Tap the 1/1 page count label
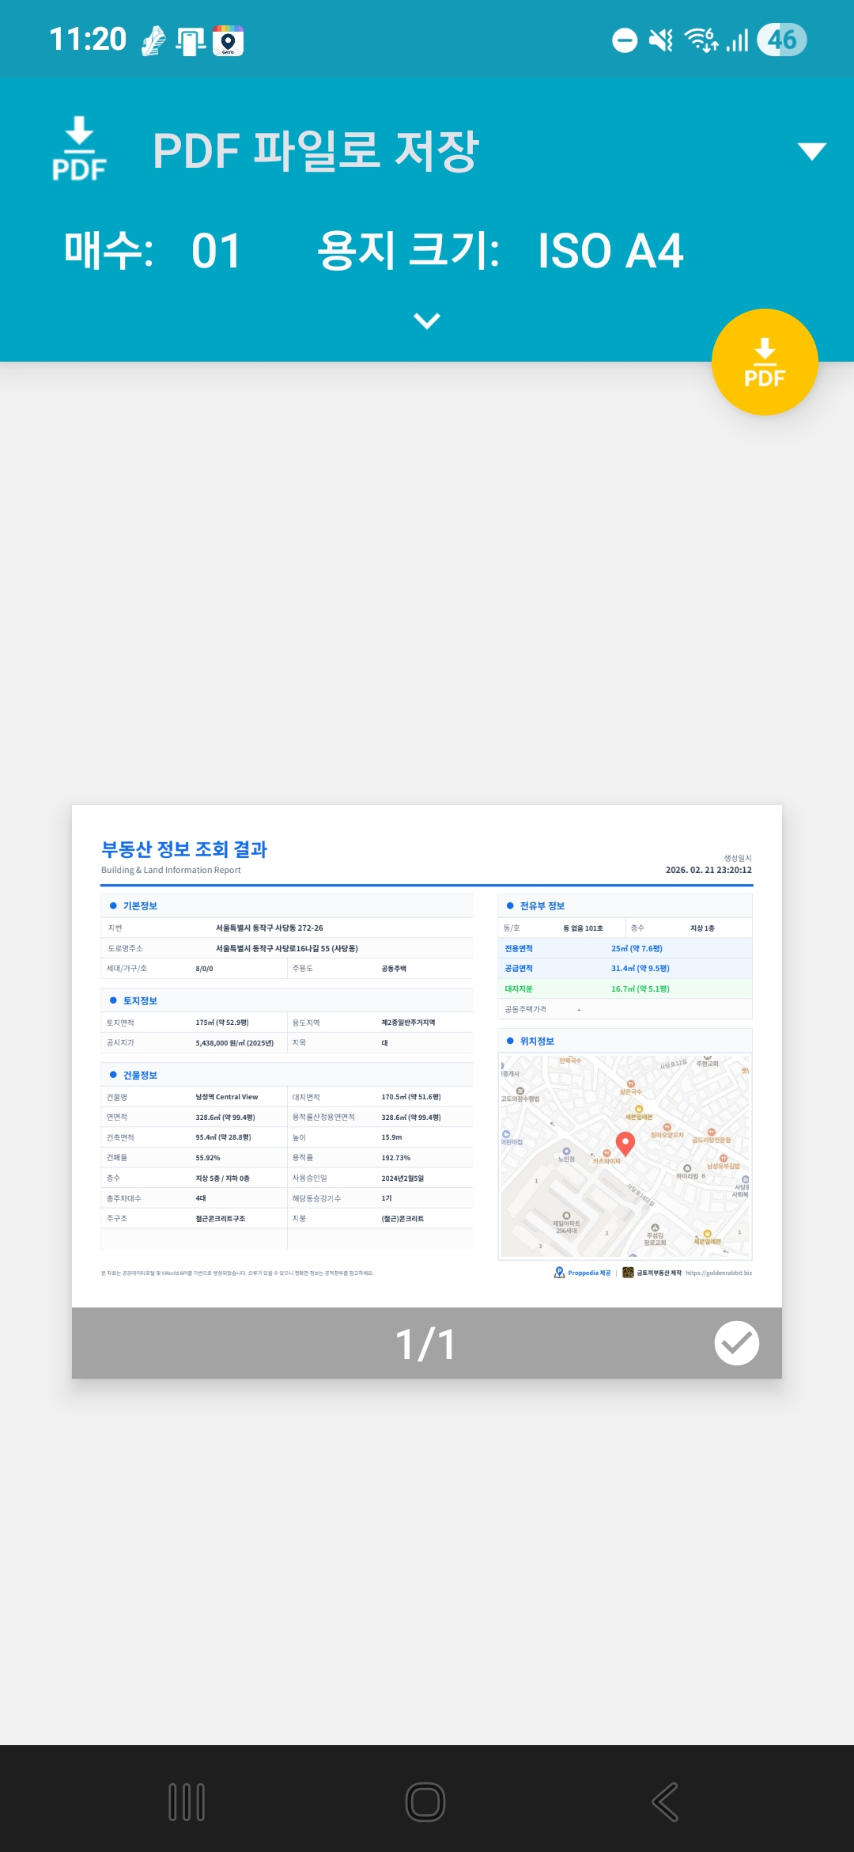This screenshot has width=854, height=1852. point(425,1344)
